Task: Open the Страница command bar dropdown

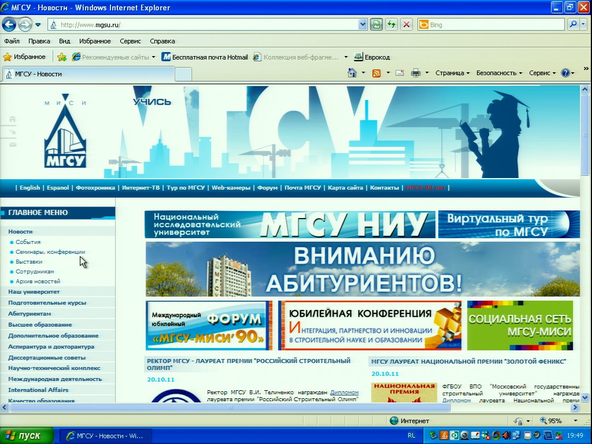Action: click(x=452, y=73)
